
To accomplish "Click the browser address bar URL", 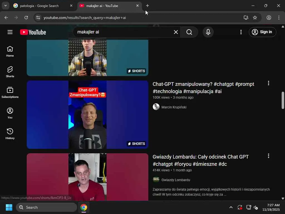I will [x=85, y=18].
